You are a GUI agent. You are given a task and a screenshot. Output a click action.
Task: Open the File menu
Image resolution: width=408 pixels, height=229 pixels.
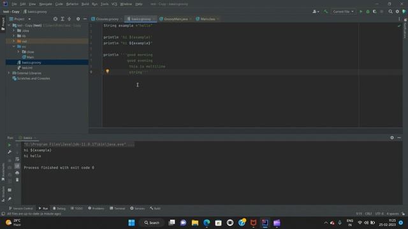tap(14, 4)
